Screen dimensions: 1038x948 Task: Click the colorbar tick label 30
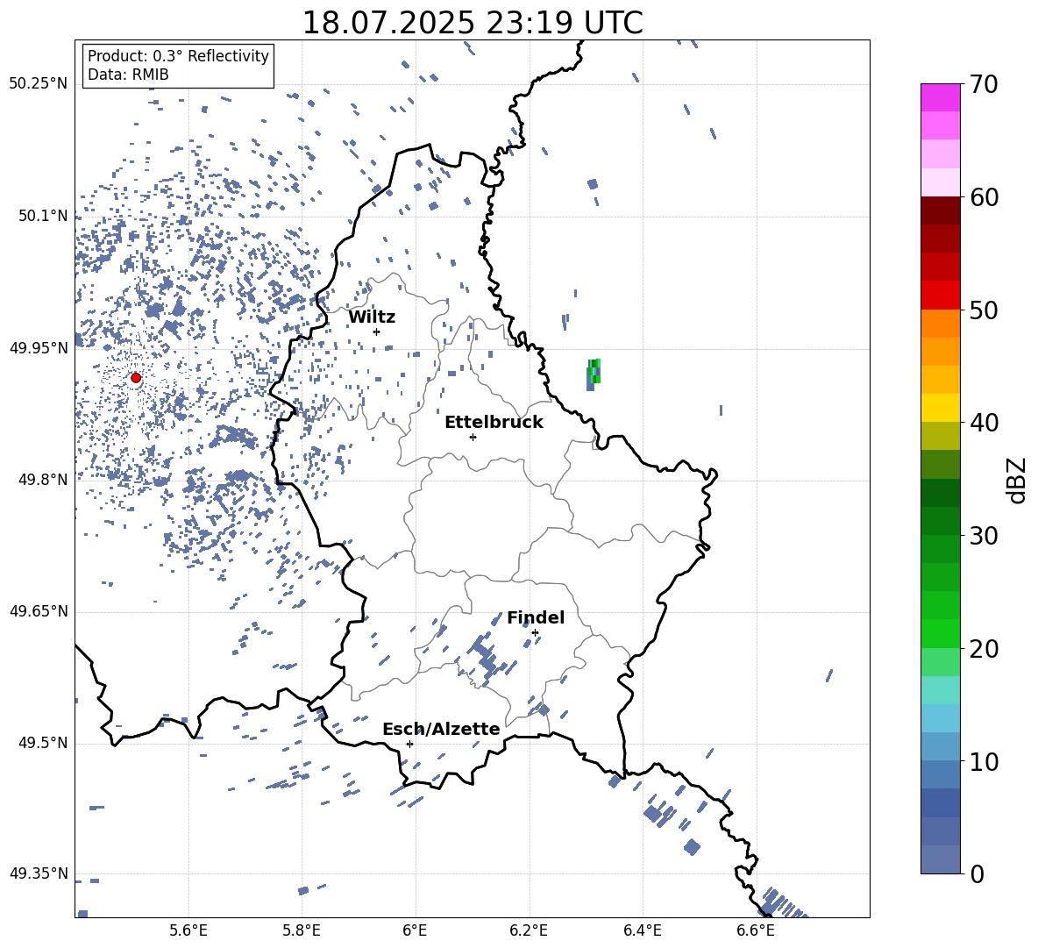tap(984, 536)
